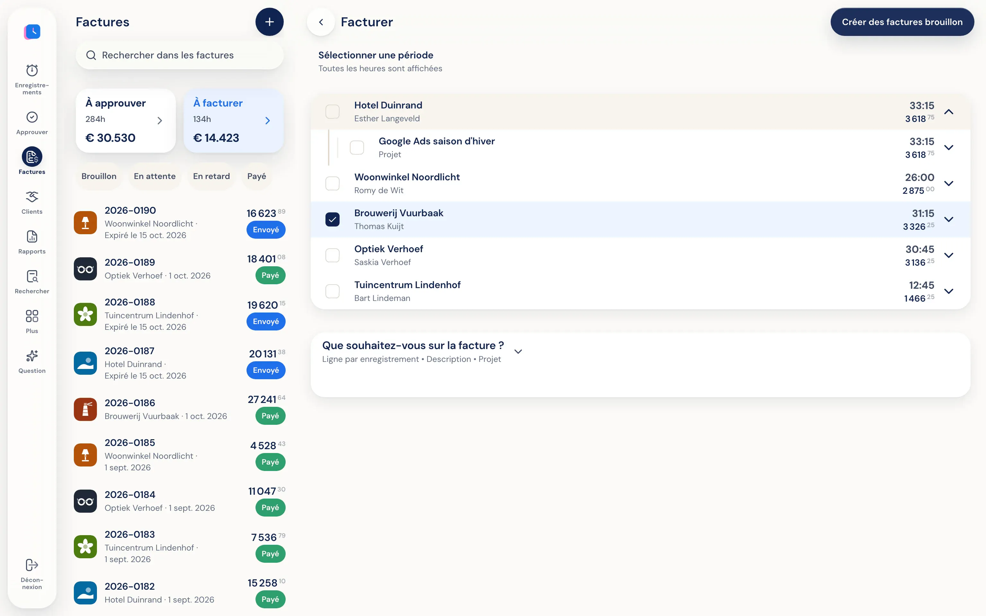The width and height of the screenshot is (986, 616).
Task: Check Google Ads saison d'hiver project checkbox
Action: [357, 148]
